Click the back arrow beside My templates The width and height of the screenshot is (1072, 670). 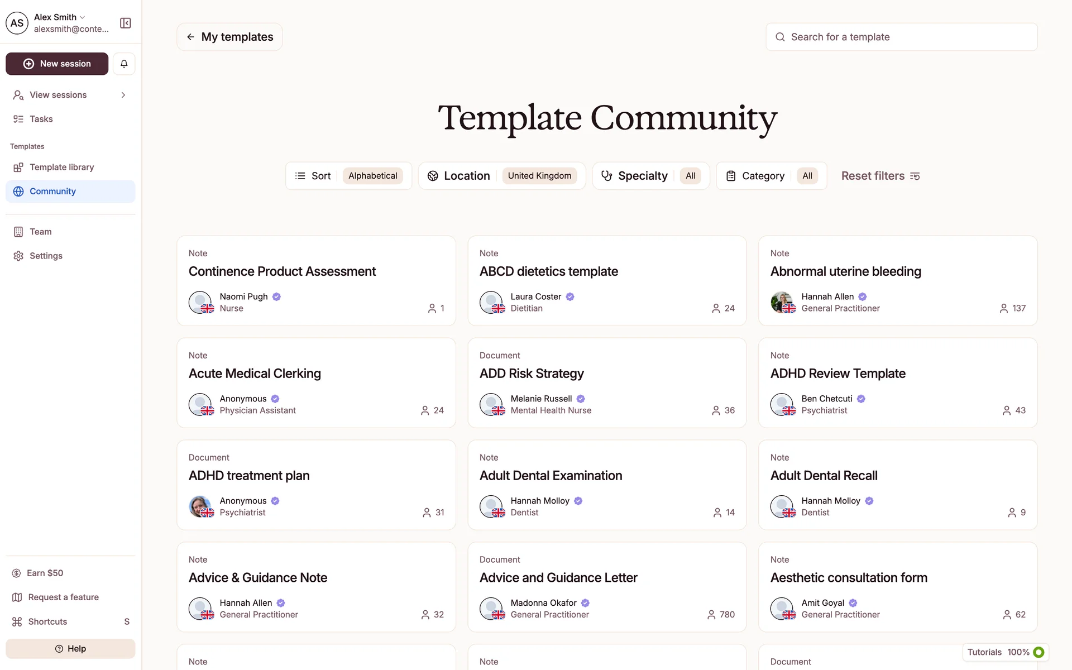pyautogui.click(x=191, y=37)
